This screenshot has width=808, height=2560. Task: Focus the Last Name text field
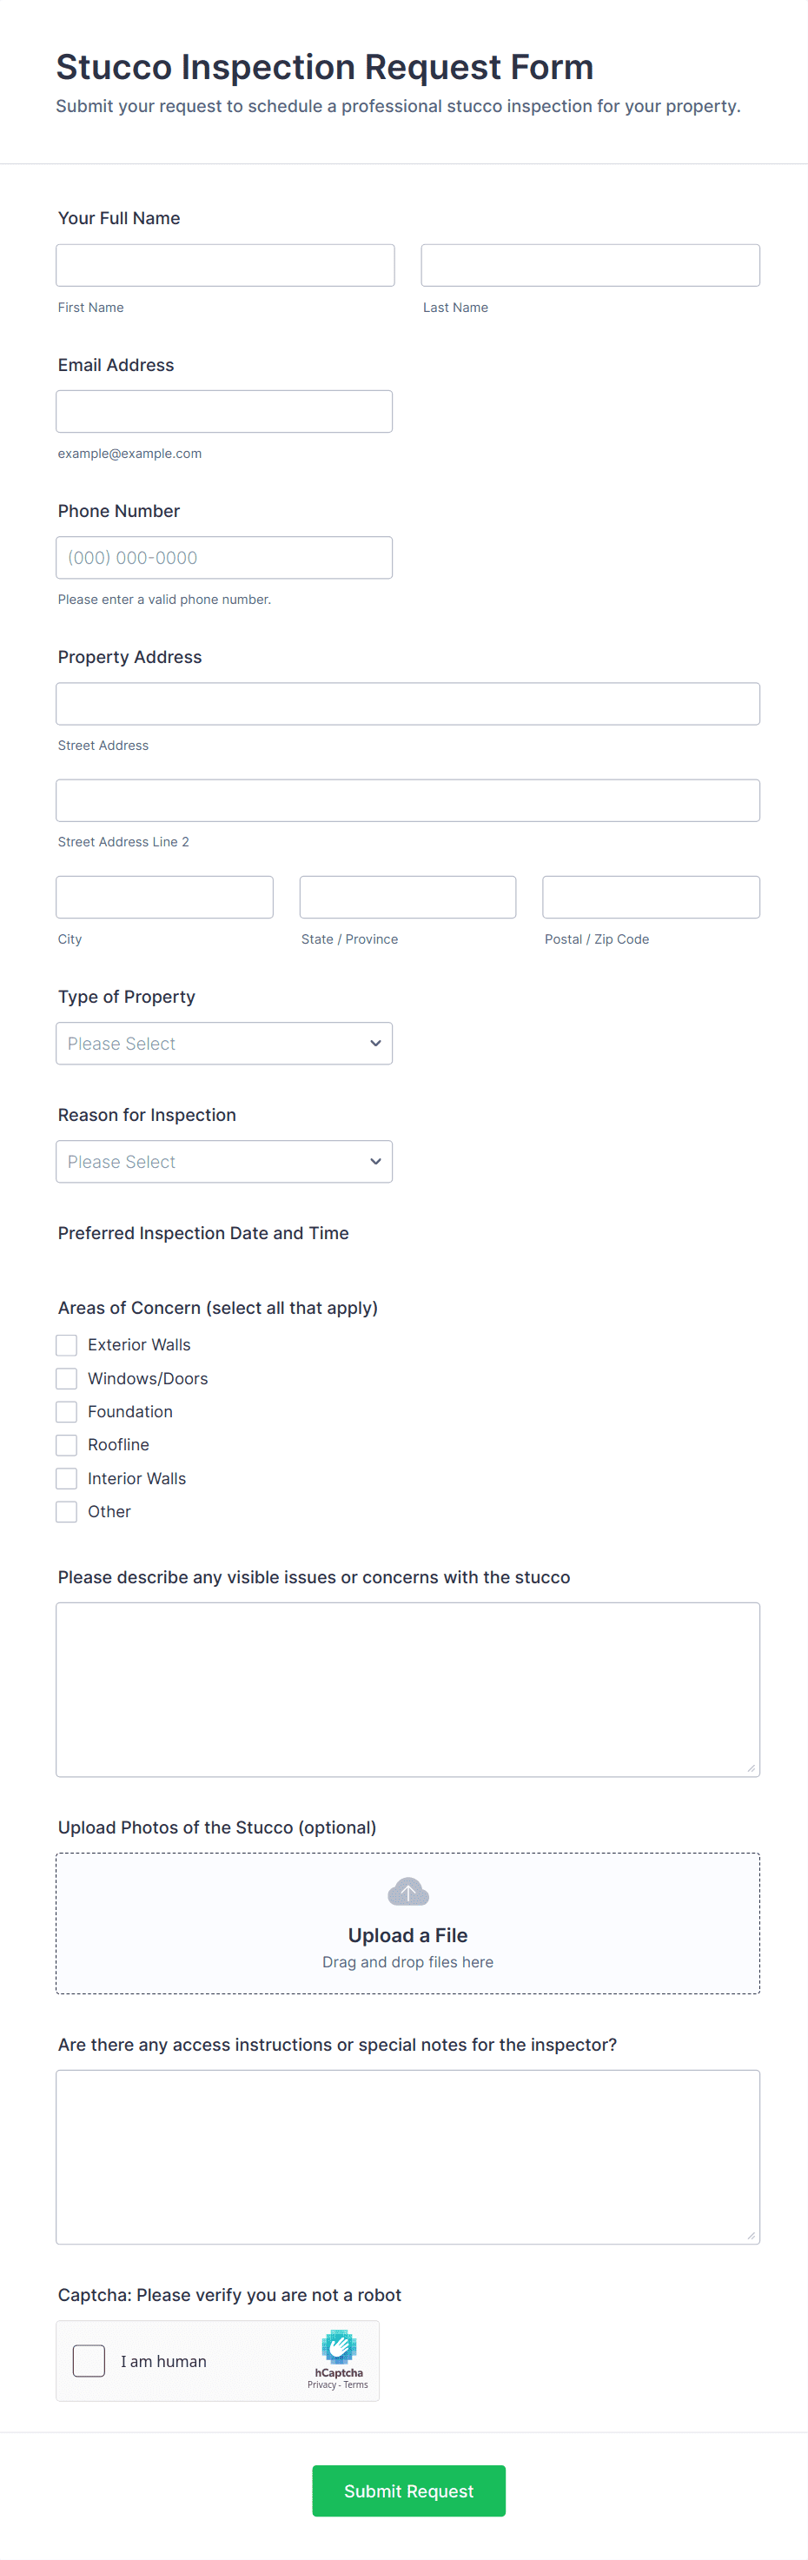click(590, 265)
